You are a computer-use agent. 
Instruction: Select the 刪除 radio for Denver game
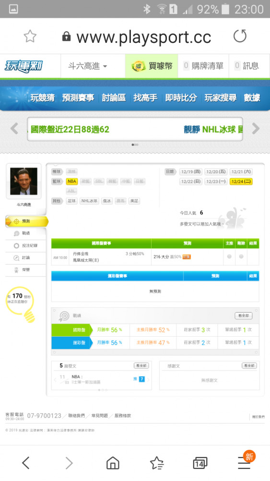coord(241,256)
